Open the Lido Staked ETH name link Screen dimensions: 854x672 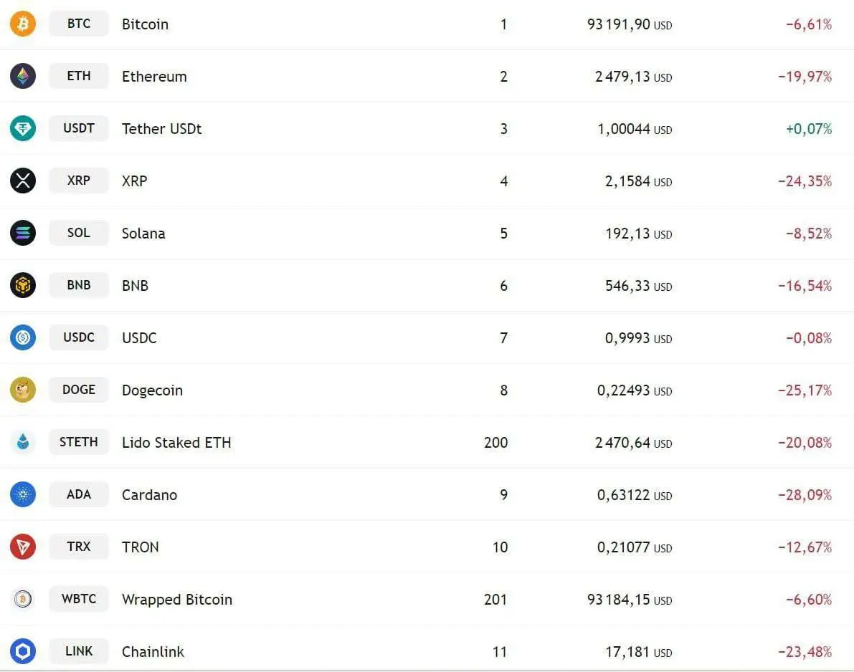click(x=176, y=442)
